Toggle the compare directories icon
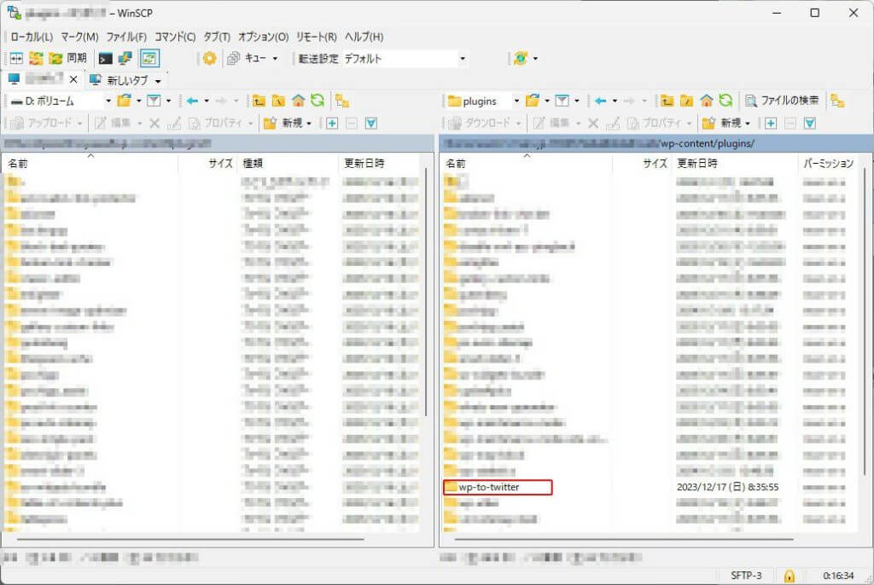Viewport: 874px width, 585px height. click(x=15, y=59)
